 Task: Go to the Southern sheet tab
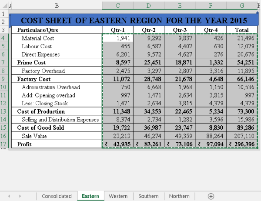tap(148, 196)
